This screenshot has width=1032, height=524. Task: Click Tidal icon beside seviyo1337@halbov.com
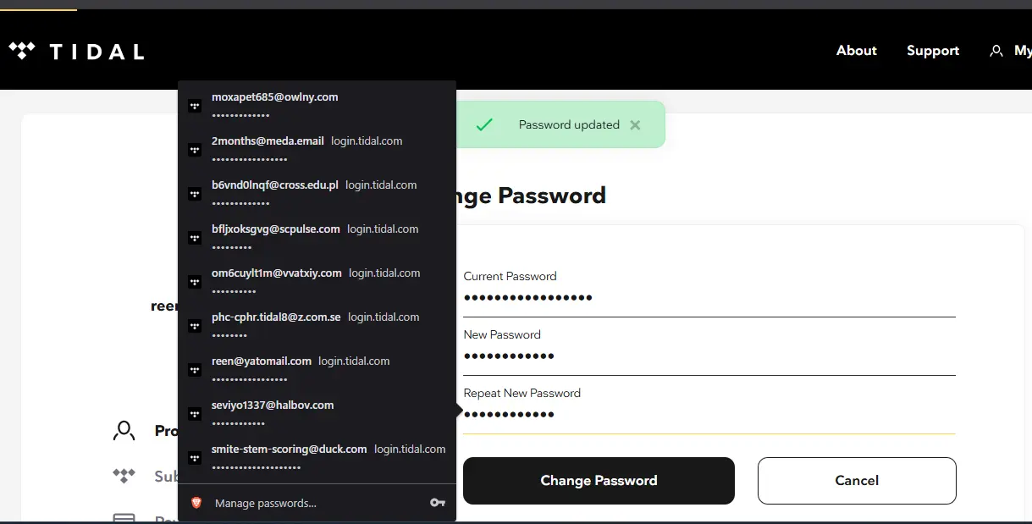coord(195,414)
